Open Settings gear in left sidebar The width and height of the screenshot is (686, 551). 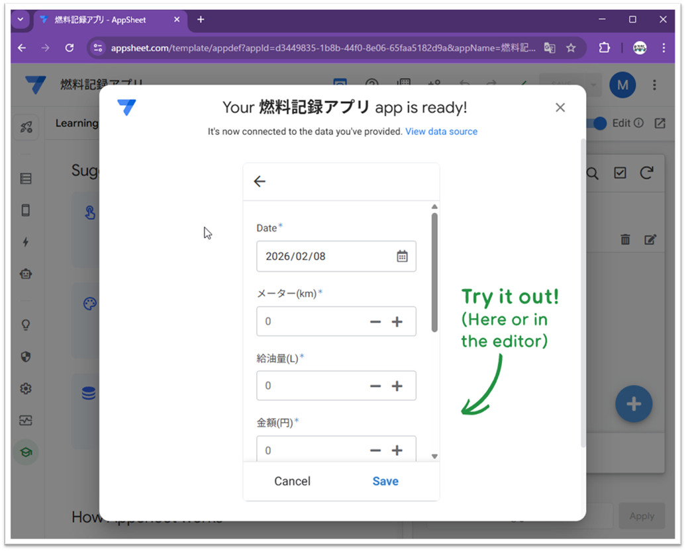click(x=26, y=389)
